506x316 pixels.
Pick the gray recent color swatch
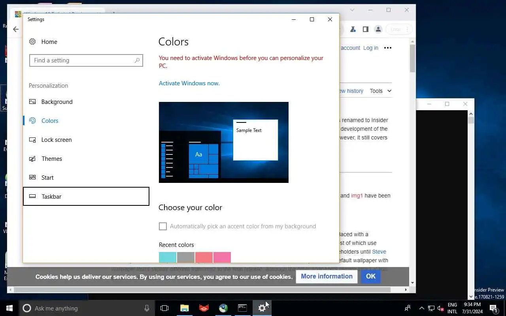(x=186, y=257)
